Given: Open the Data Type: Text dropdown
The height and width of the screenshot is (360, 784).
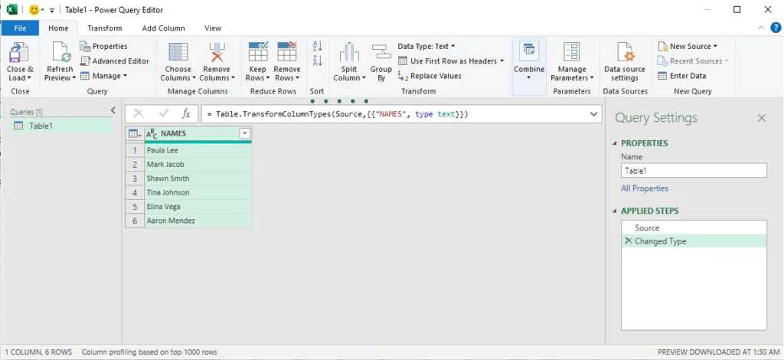Looking at the screenshot, I should click(426, 46).
